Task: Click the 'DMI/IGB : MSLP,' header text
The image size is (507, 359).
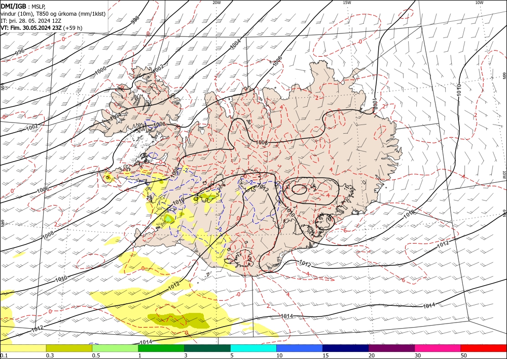Action: click(x=23, y=6)
